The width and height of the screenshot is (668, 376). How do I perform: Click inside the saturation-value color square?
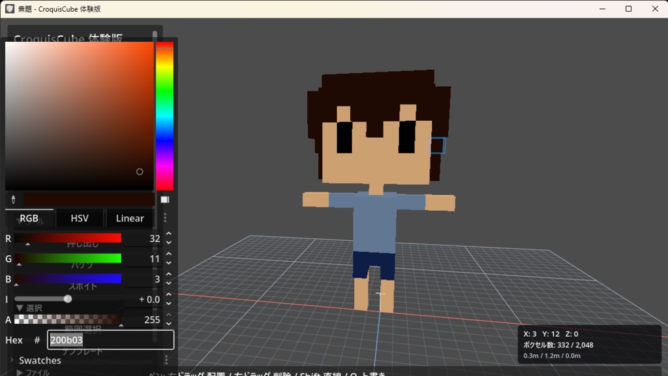point(79,116)
